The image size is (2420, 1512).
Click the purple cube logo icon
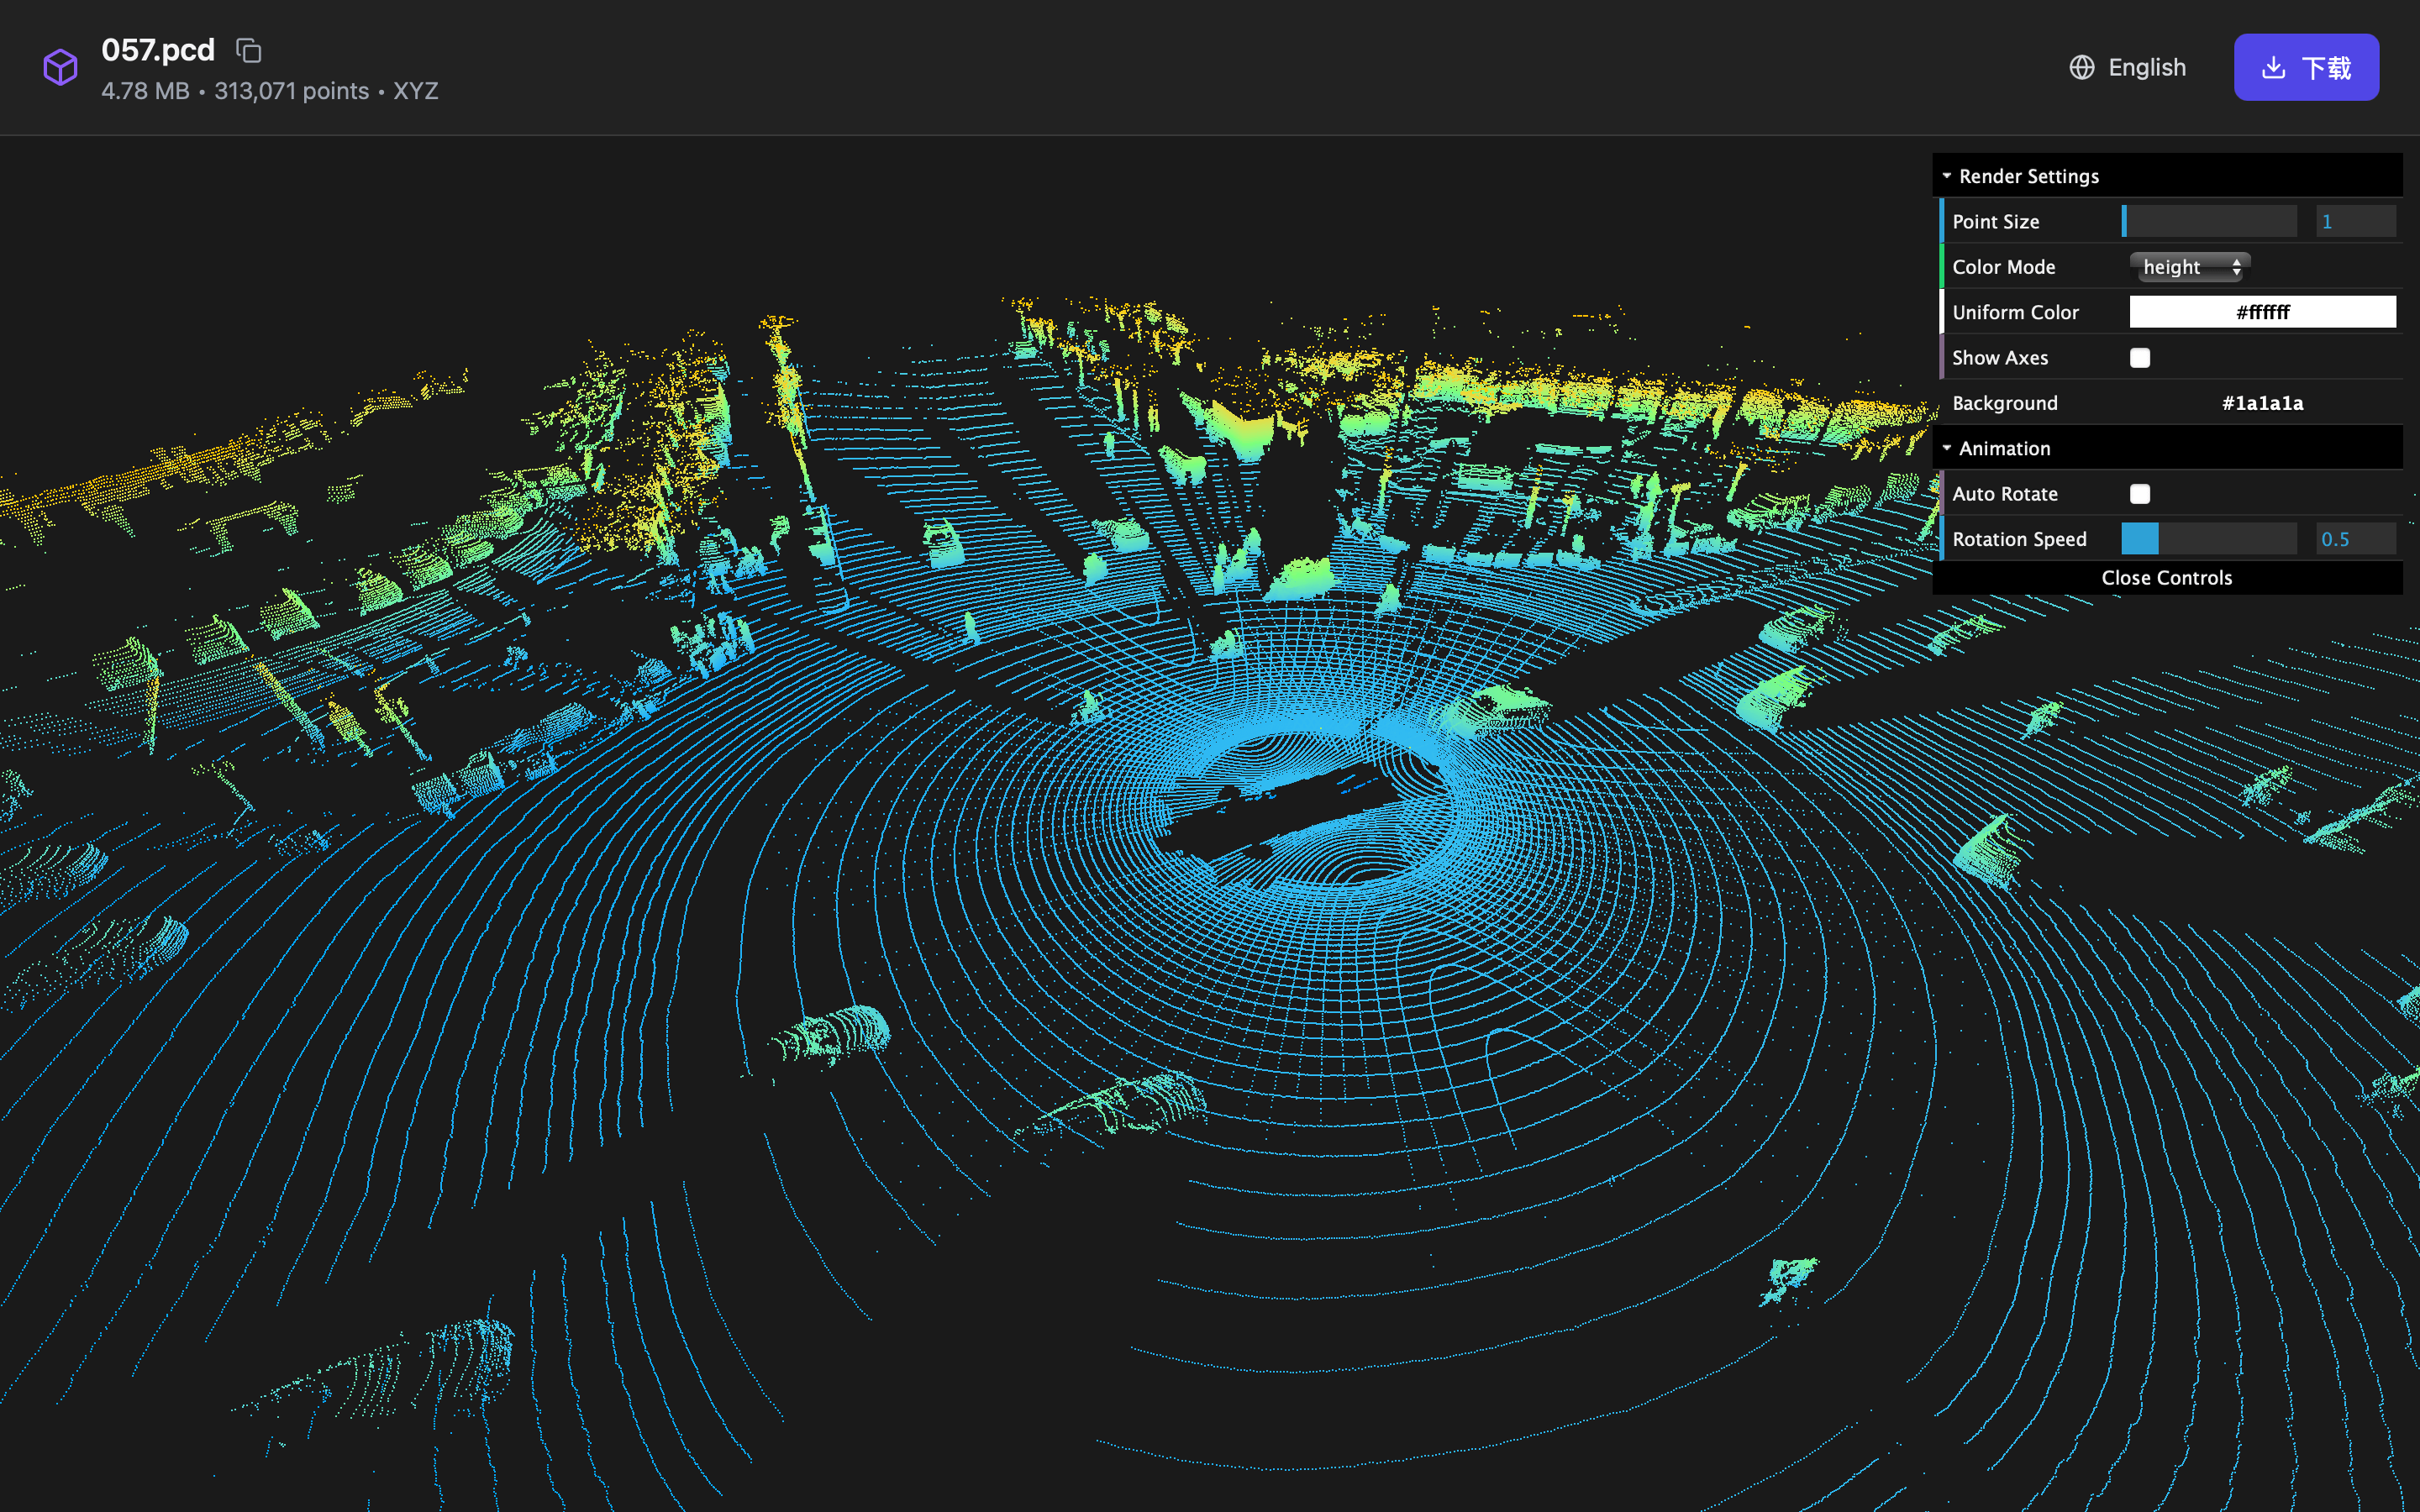(60, 66)
